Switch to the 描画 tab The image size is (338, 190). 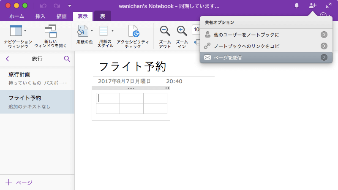[61, 16]
